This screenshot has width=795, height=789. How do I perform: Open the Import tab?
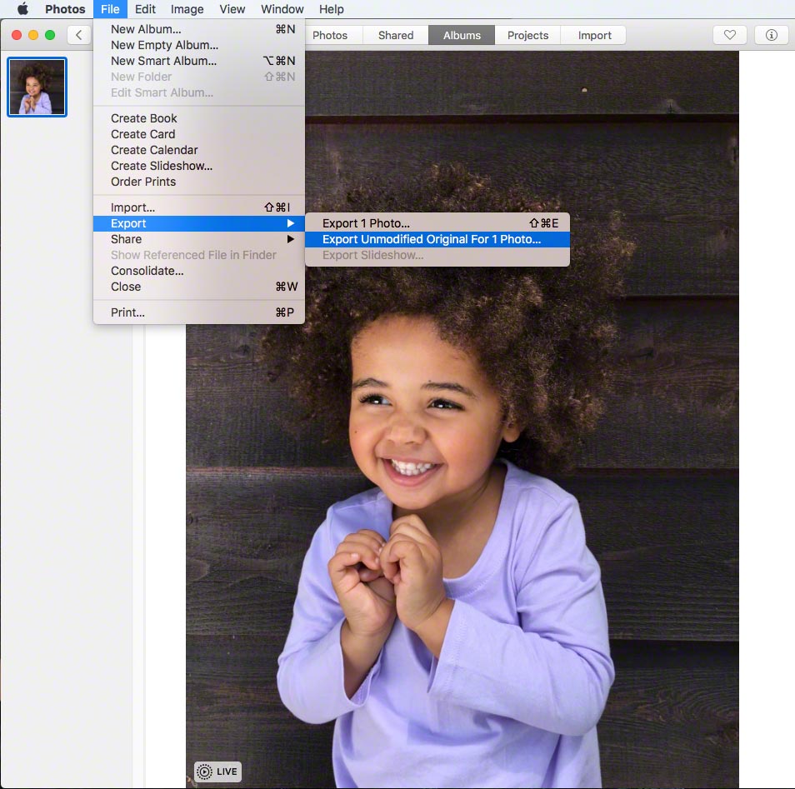594,35
